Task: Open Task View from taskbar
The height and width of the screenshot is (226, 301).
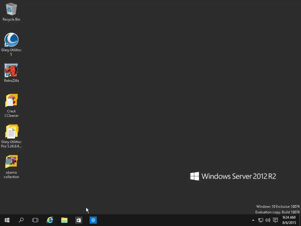Action: (35, 220)
